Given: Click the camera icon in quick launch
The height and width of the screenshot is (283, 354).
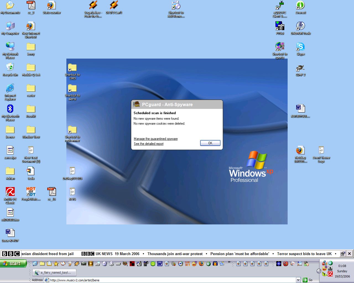Looking at the screenshot, I should click(84, 264).
